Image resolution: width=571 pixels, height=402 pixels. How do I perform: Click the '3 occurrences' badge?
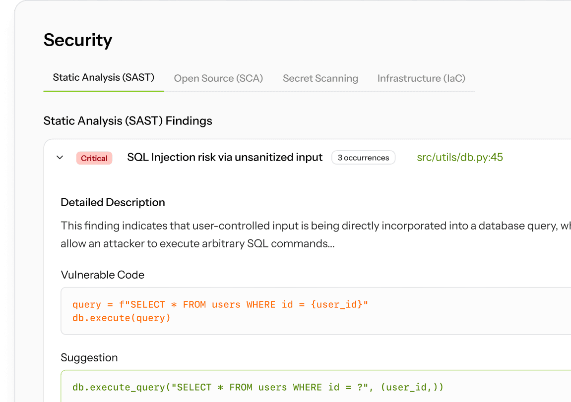click(x=363, y=158)
